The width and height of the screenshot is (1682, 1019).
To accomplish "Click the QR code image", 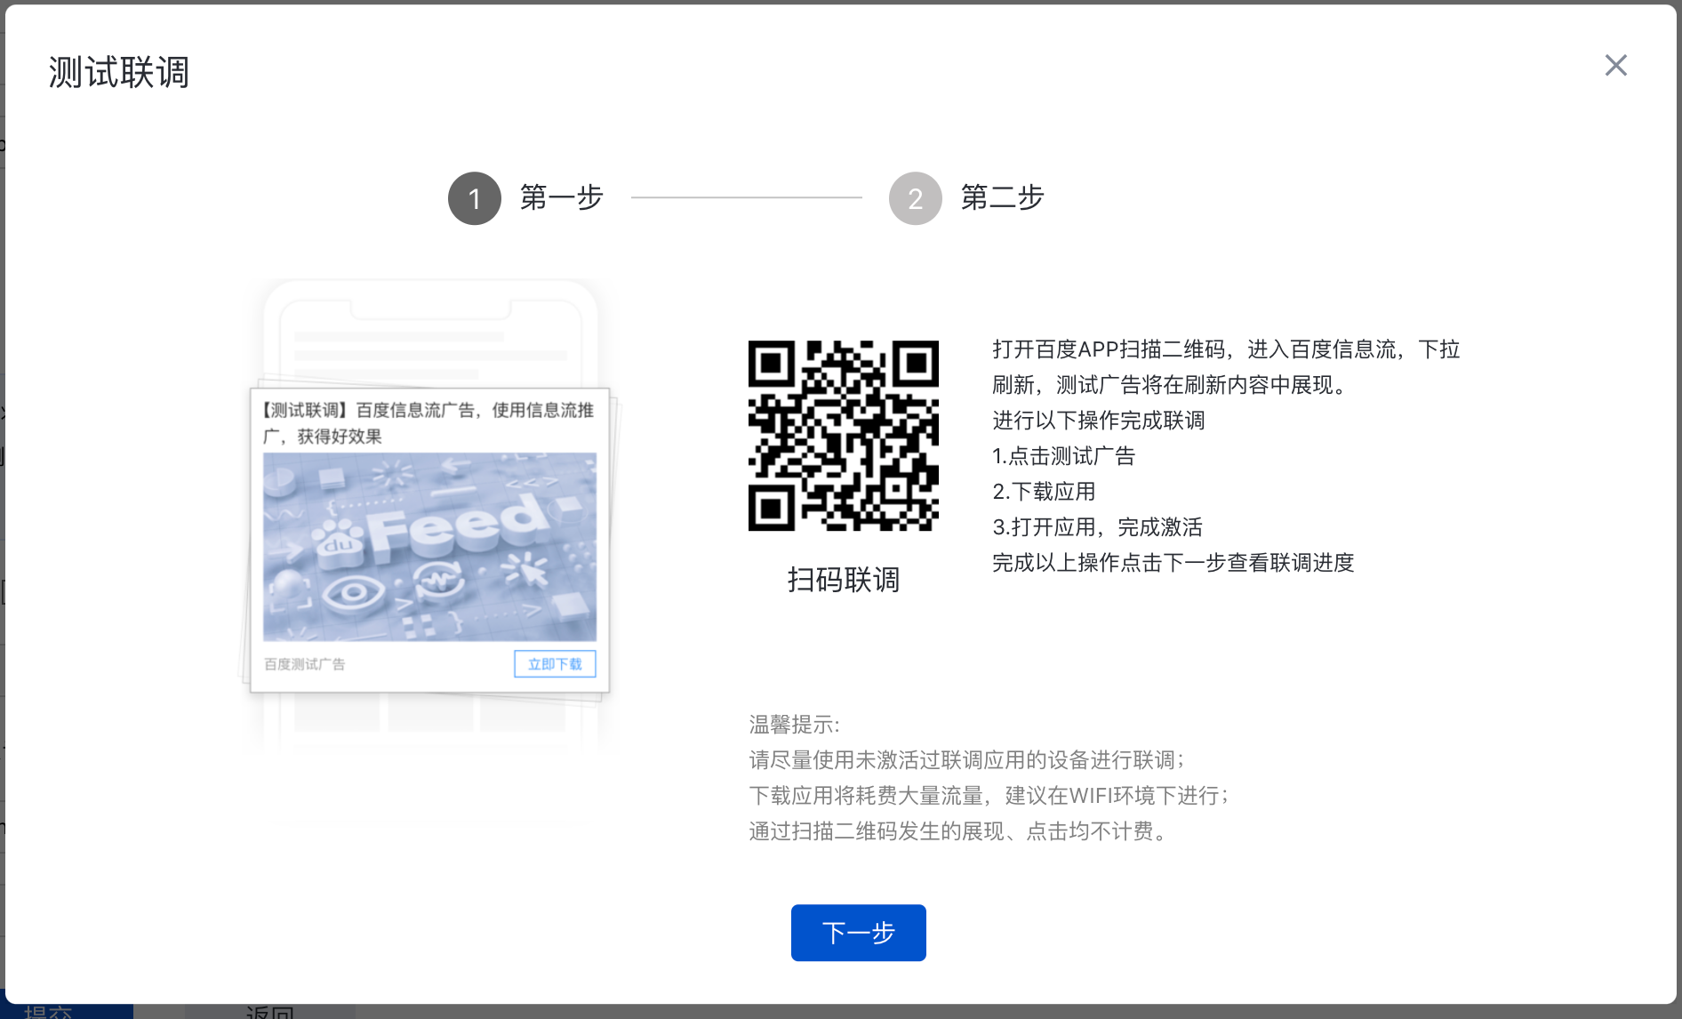I will point(843,436).
